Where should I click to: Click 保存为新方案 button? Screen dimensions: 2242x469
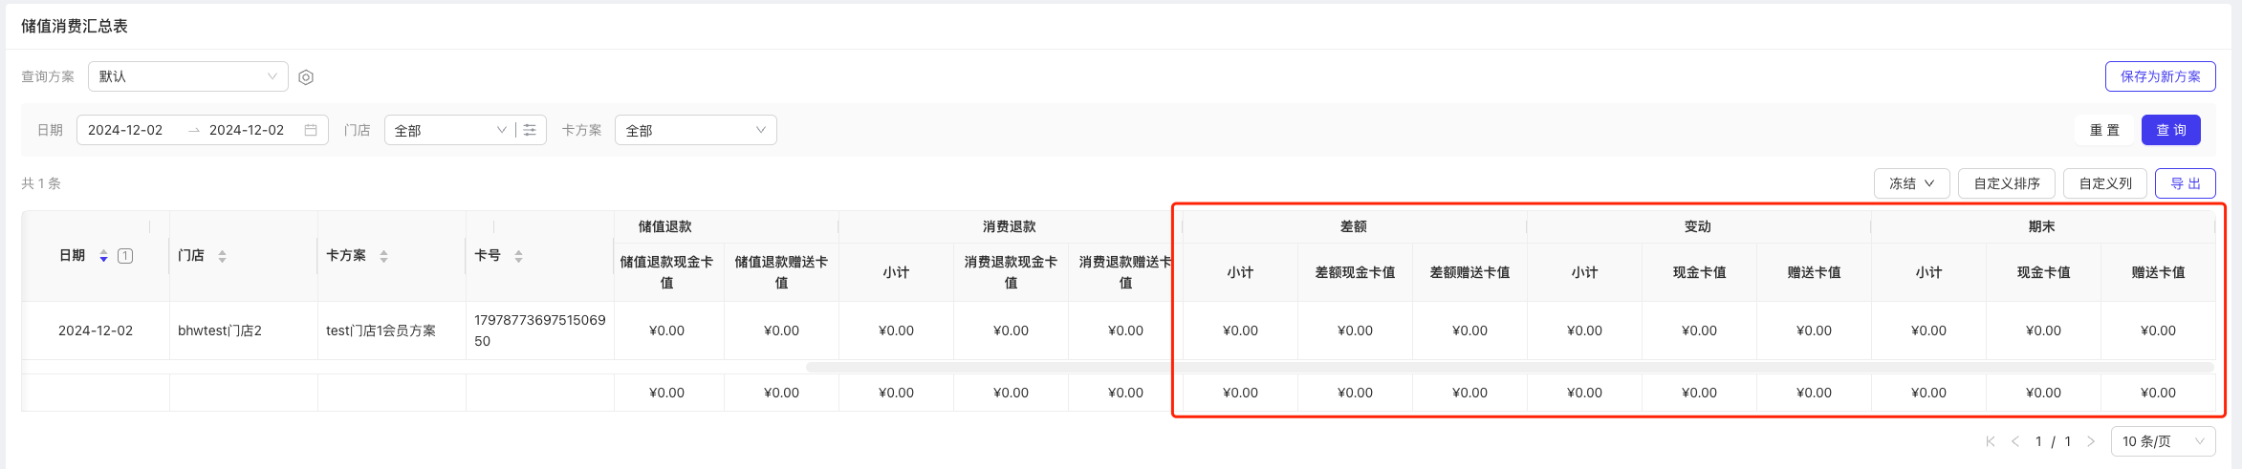pos(2160,76)
